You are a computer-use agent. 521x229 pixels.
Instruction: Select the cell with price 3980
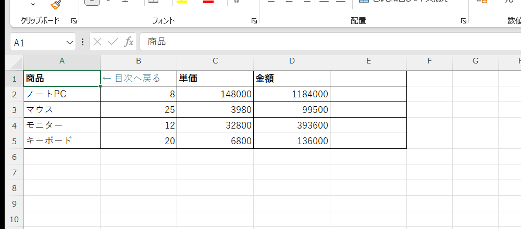point(215,110)
